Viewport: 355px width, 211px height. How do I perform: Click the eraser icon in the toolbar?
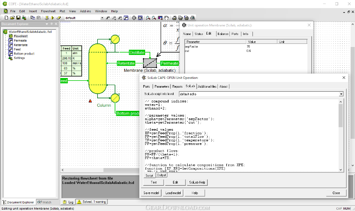pos(59,18)
